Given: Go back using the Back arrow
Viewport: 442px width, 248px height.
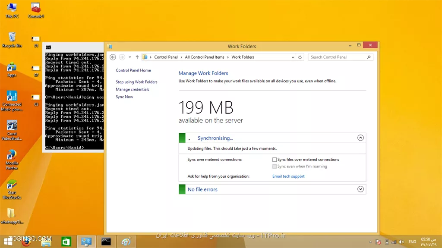Looking at the screenshot, I should (113, 57).
